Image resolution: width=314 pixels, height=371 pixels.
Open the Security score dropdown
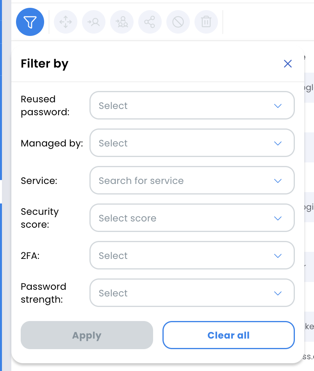coord(192,218)
